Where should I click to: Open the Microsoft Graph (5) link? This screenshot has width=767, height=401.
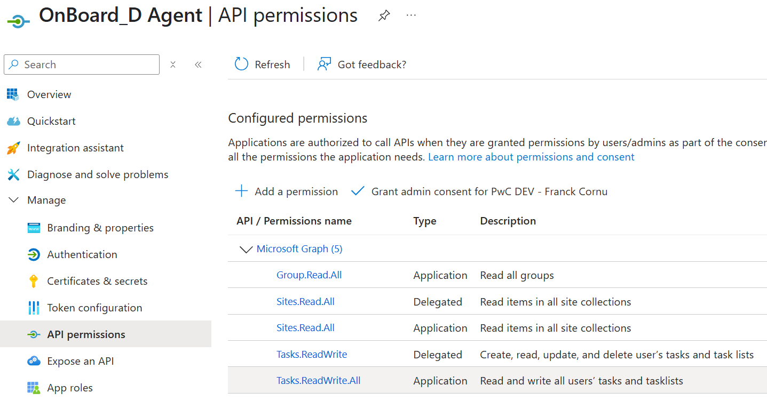299,248
